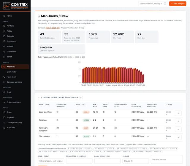
Task: Open contract link TSK-AY-2026-014
Action: click(53, 28)
